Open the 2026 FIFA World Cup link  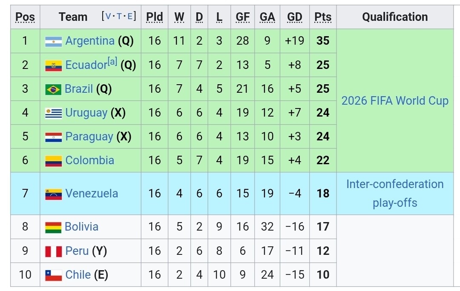395,101
